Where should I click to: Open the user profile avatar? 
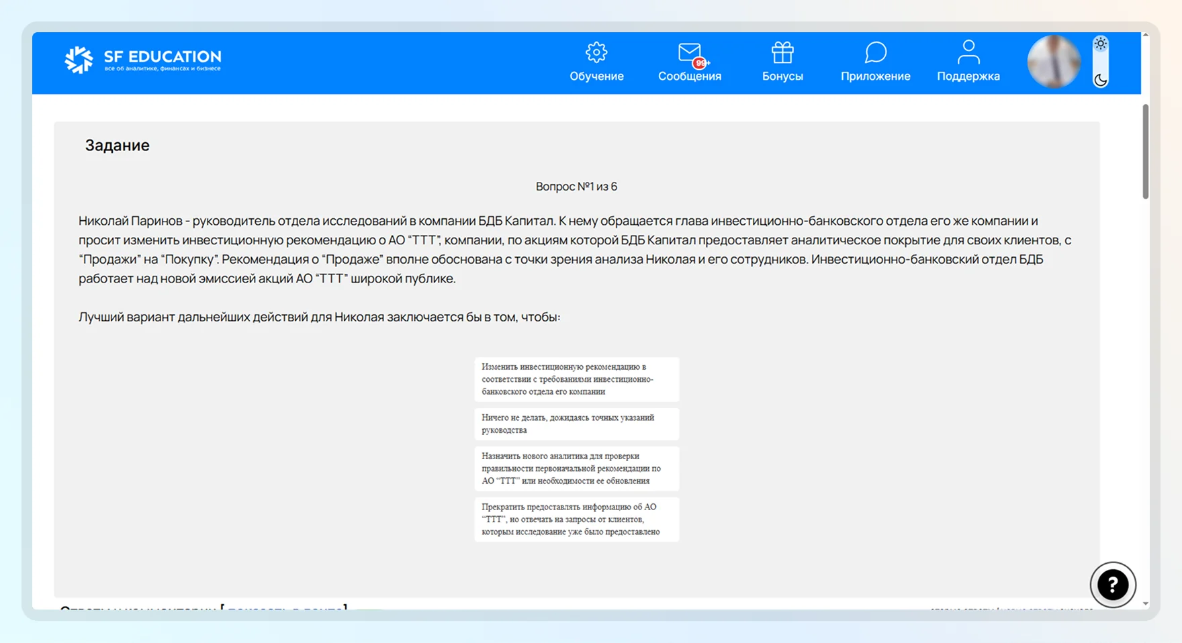click(x=1054, y=62)
